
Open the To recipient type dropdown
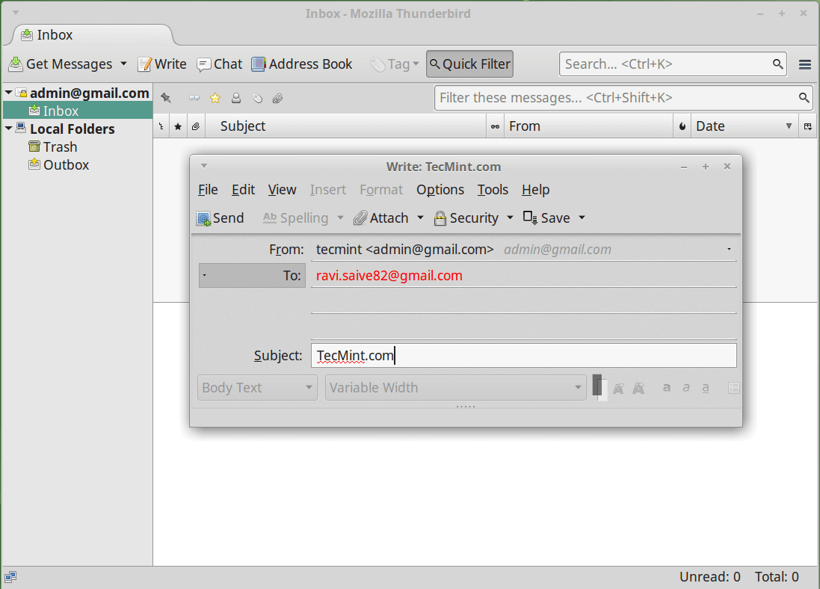252,275
